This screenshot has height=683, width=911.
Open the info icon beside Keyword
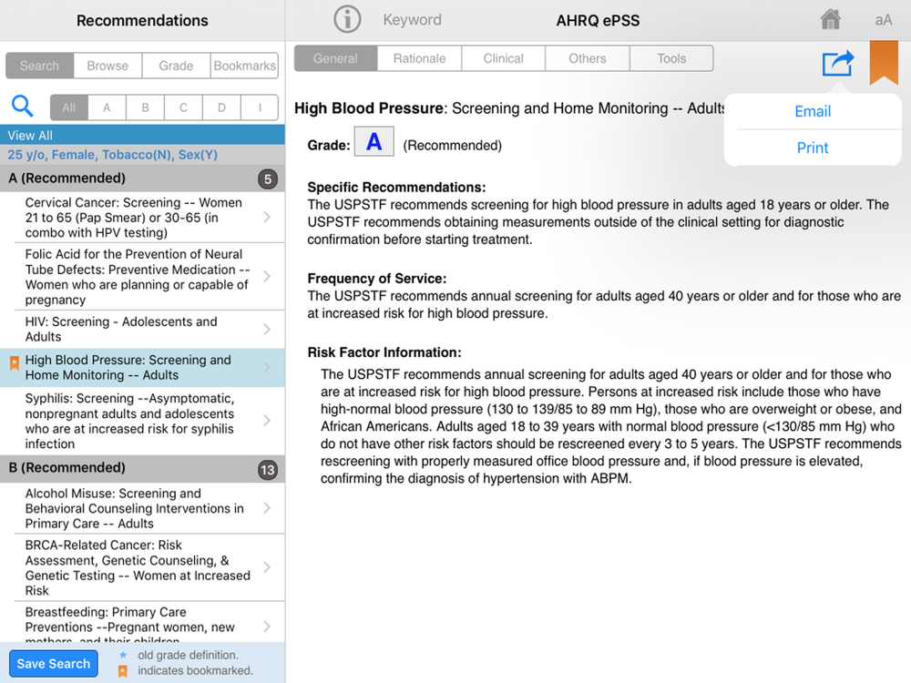(x=347, y=20)
